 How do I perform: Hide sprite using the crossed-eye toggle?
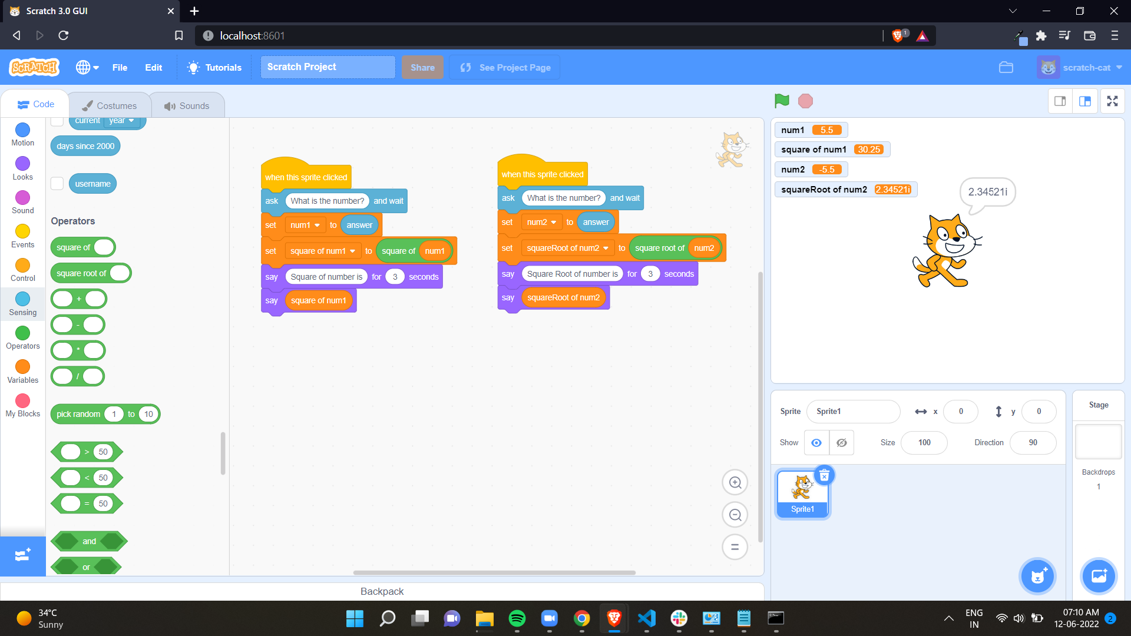(x=842, y=443)
